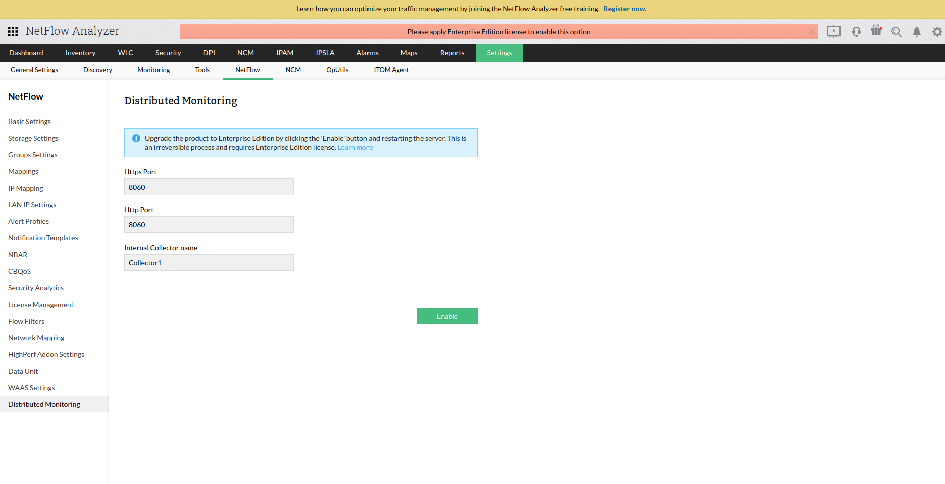Select the NetFlow settings tab
The width and height of the screenshot is (945, 484).
point(248,70)
